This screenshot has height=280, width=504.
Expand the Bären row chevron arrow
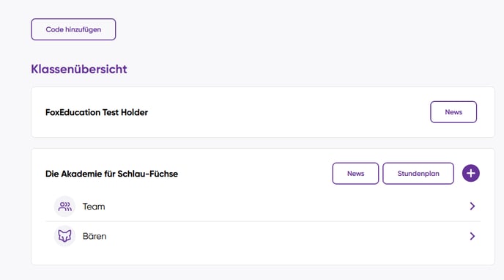[472, 236]
